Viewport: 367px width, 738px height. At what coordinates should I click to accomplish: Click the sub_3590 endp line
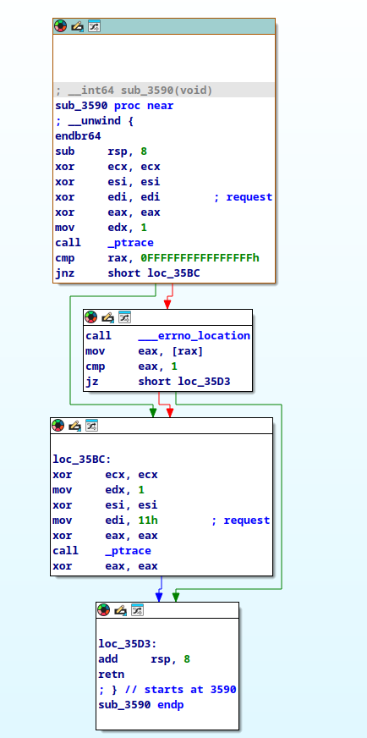(140, 705)
